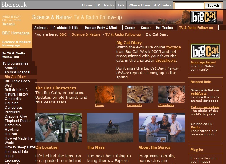
Task: Open the Cat Conservation link
Action: coord(205,107)
